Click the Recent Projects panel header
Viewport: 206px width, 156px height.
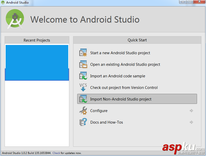point(37,40)
